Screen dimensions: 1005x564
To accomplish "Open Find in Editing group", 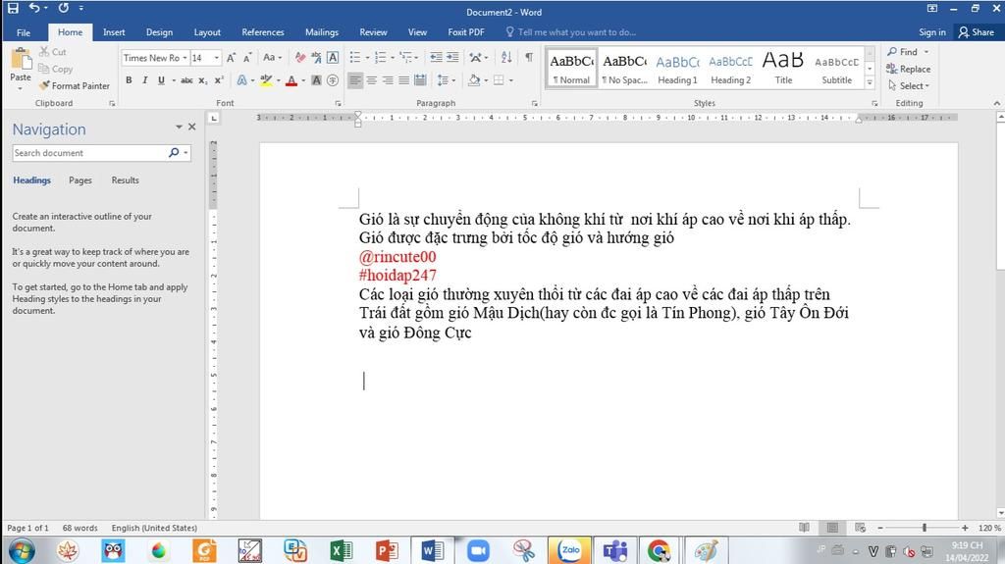I will click(x=903, y=52).
